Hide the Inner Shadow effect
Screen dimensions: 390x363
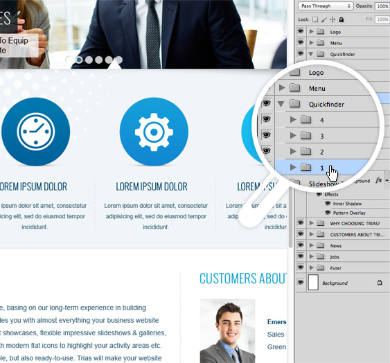tap(328, 204)
